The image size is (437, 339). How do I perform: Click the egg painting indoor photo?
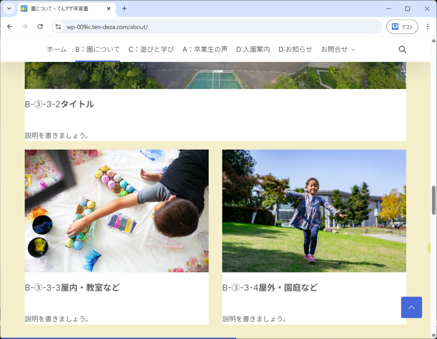pos(117,211)
